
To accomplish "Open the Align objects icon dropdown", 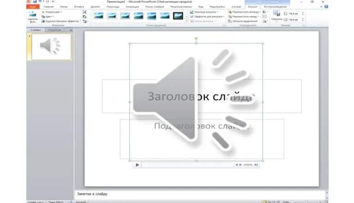I will point(265,12).
